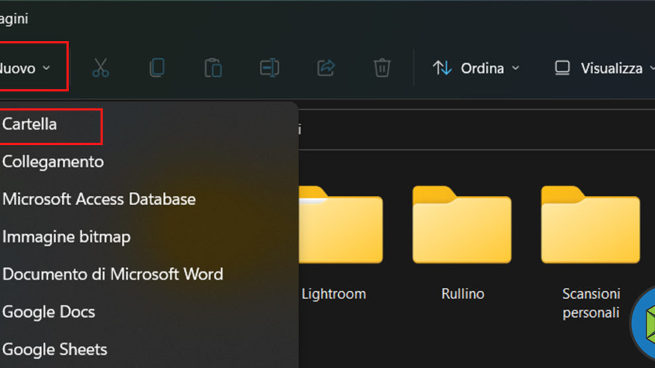
Task: Click the Rename icon in toolbar
Action: click(x=269, y=68)
